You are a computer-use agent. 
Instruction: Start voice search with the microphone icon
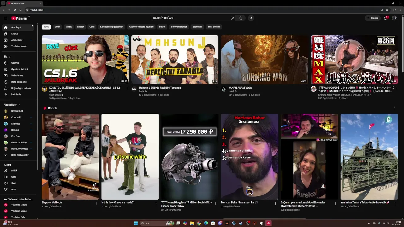251,18
